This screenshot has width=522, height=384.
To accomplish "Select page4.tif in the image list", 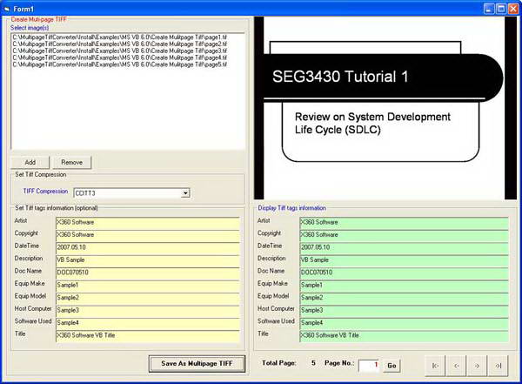I will [119, 57].
